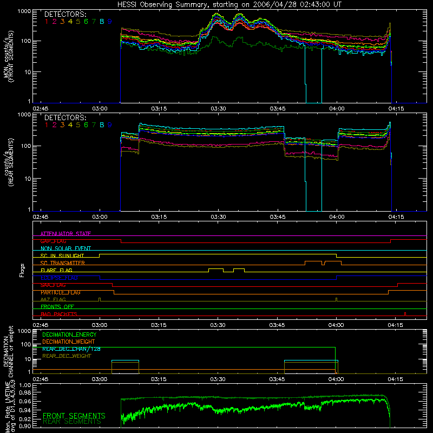Screen dimensions: 433x433
Task: Click 03:30 tick label under front segments plot
Action: coord(218,109)
